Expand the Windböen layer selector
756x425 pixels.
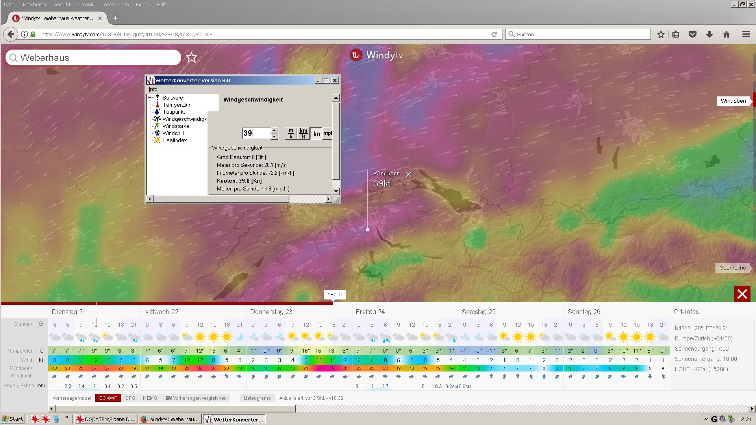733,101
